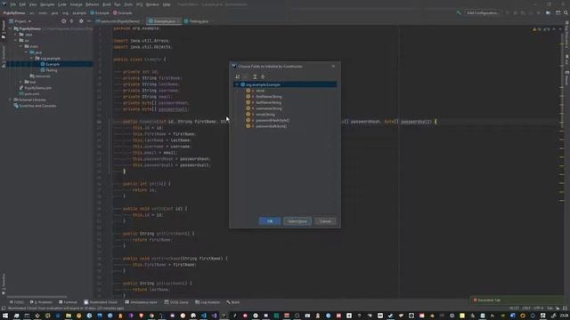Switch to the Testing.java editor tab
The image size is (570, 320).
(196, 21)
